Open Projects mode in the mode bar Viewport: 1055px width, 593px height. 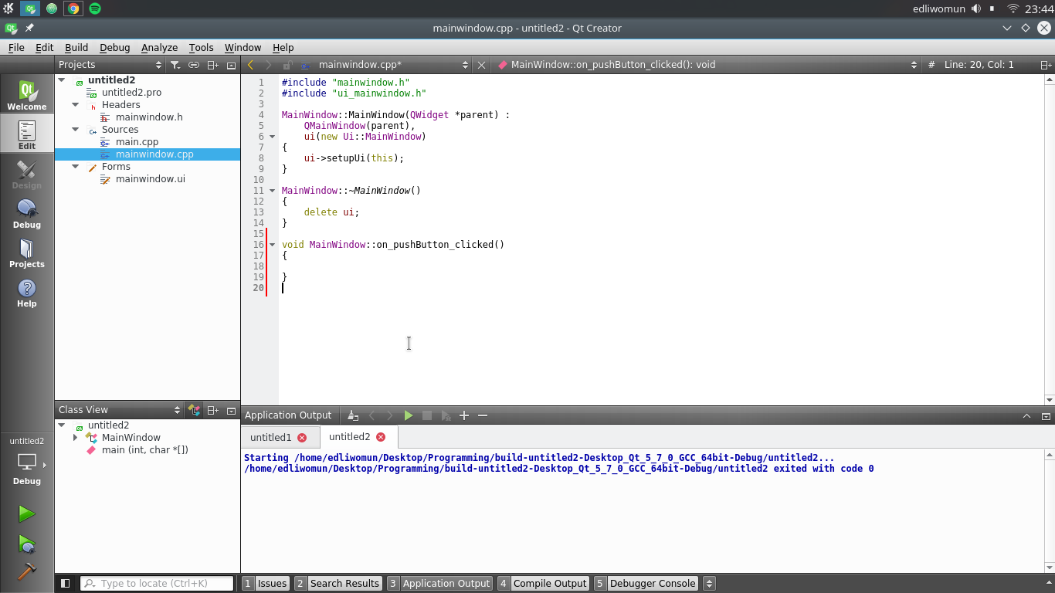pyautogui.click(x=27, y=252)
